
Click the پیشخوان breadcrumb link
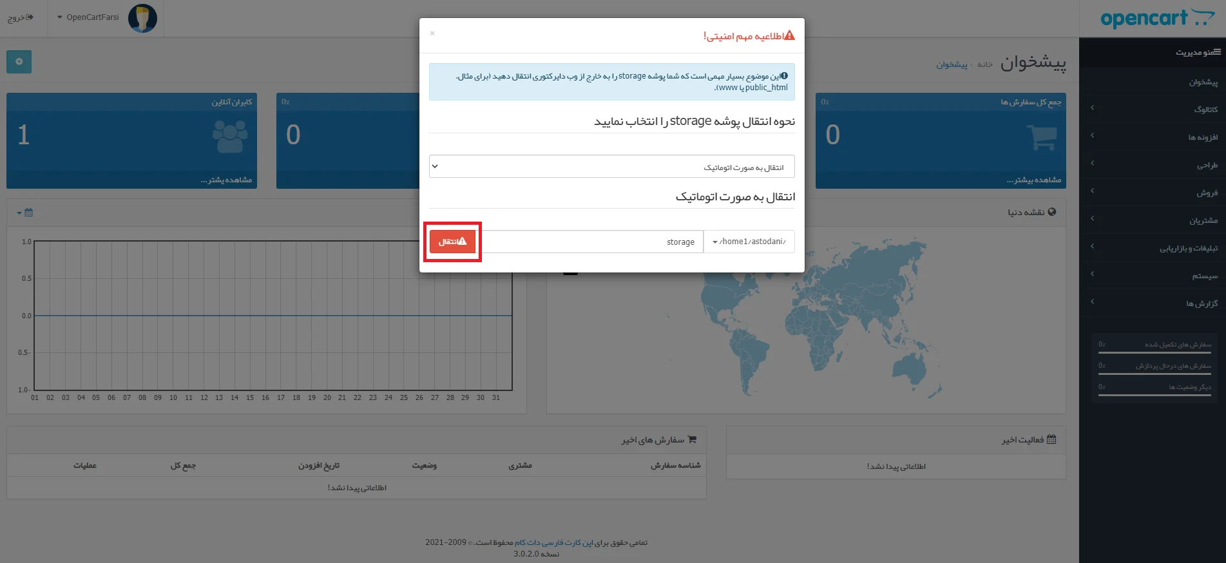952,64
